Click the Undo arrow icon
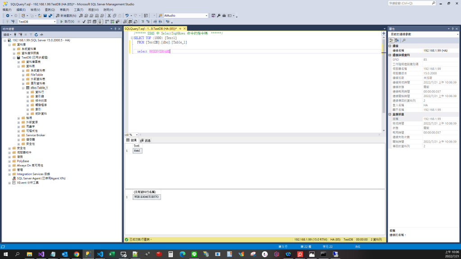 [x=127, y=16]
